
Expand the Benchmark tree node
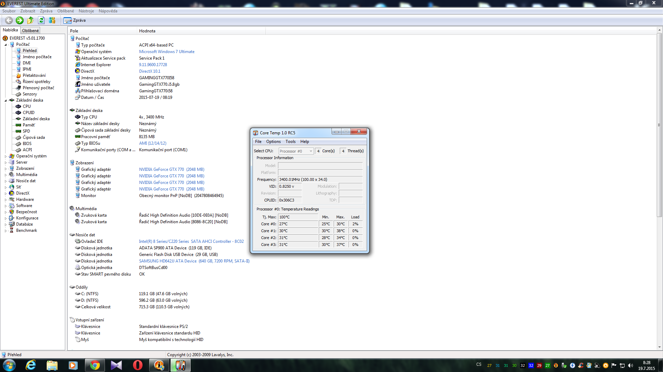(x=6, y=231)
